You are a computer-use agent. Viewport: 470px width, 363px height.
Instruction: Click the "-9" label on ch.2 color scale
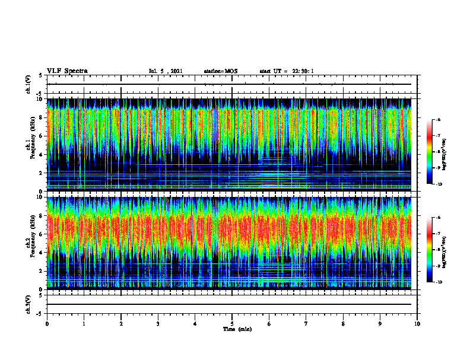point(438,266)
